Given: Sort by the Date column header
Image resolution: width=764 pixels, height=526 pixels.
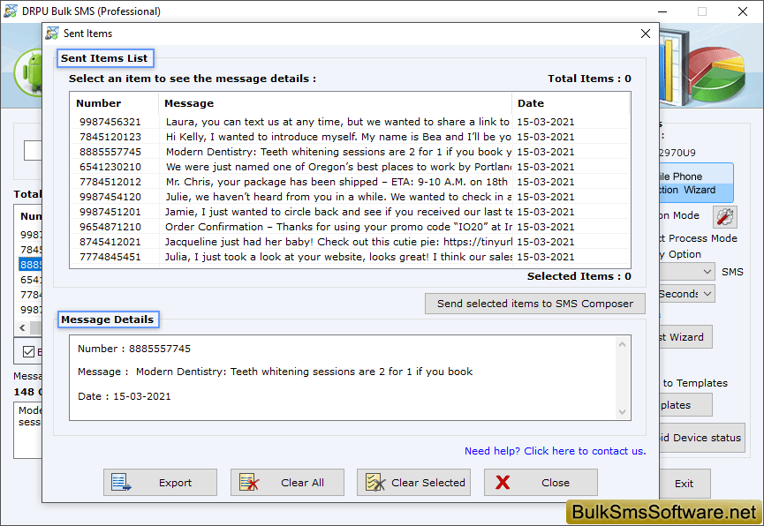Looking at the screenshot, I should [x=571, y=103].
